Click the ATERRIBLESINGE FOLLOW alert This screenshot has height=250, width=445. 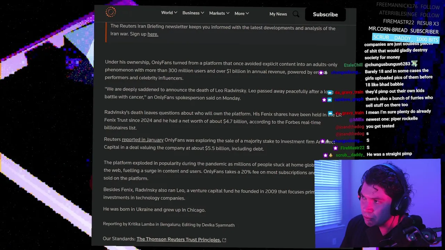pyautogui.click(x=409, y=14)
